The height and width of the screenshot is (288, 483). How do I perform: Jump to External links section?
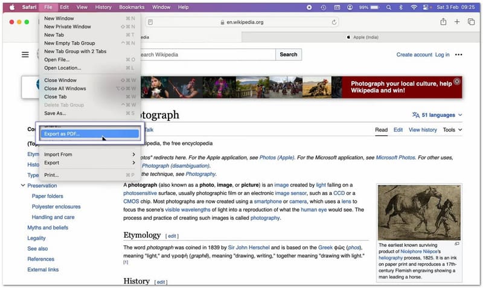coord(43,269)
